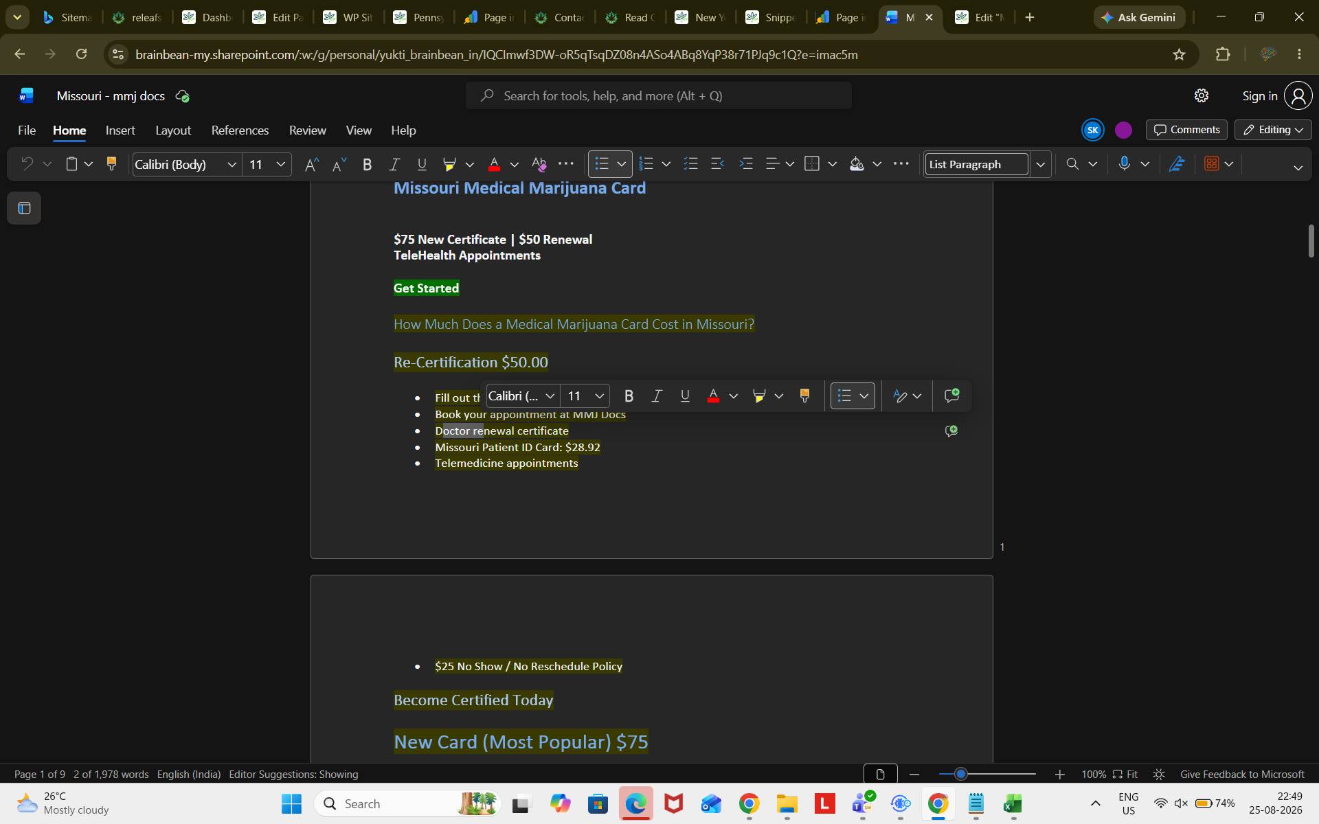This screenshot has width=1319, height=824.
Task: Click the Comments button
Action: (x=1186, y=130)
